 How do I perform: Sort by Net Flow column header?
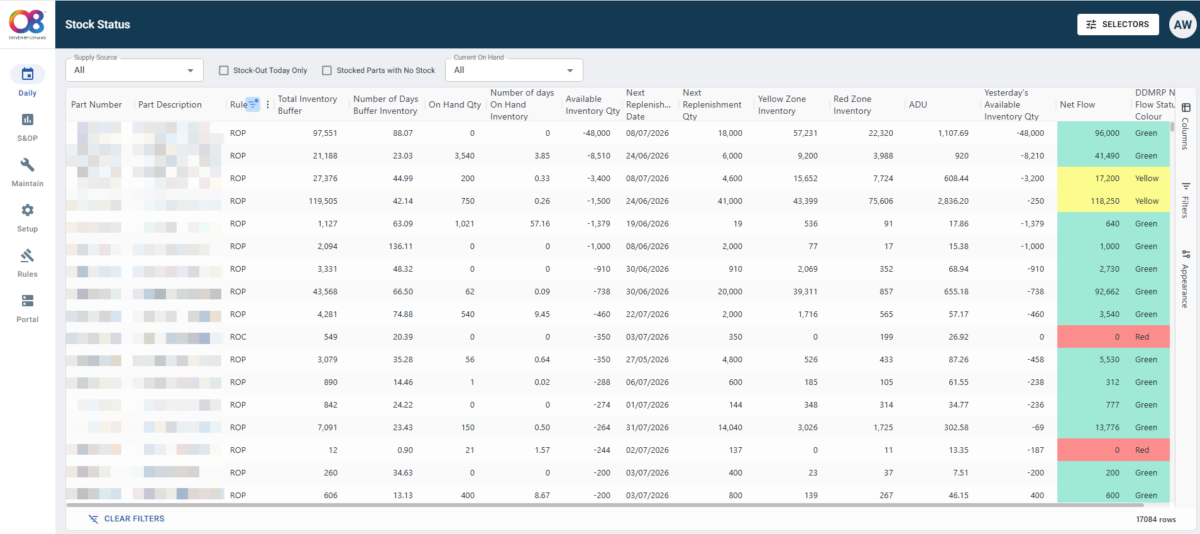[1077, 104]
